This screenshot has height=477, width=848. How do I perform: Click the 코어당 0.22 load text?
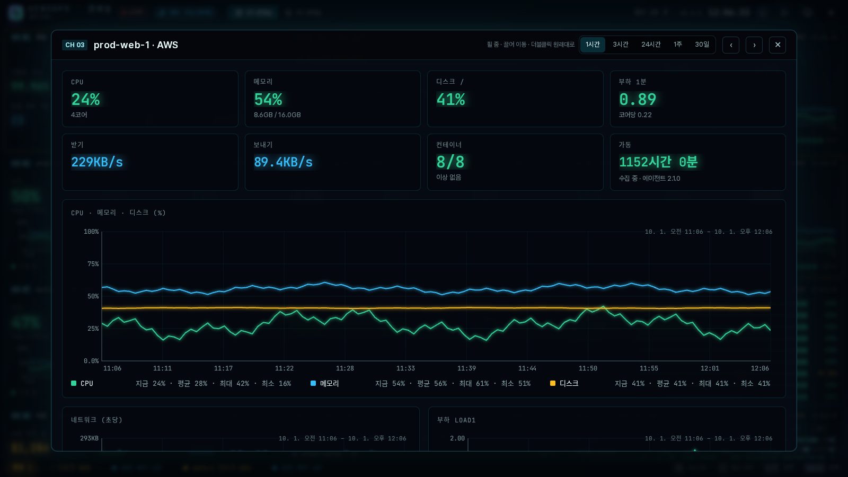[635, 115]
